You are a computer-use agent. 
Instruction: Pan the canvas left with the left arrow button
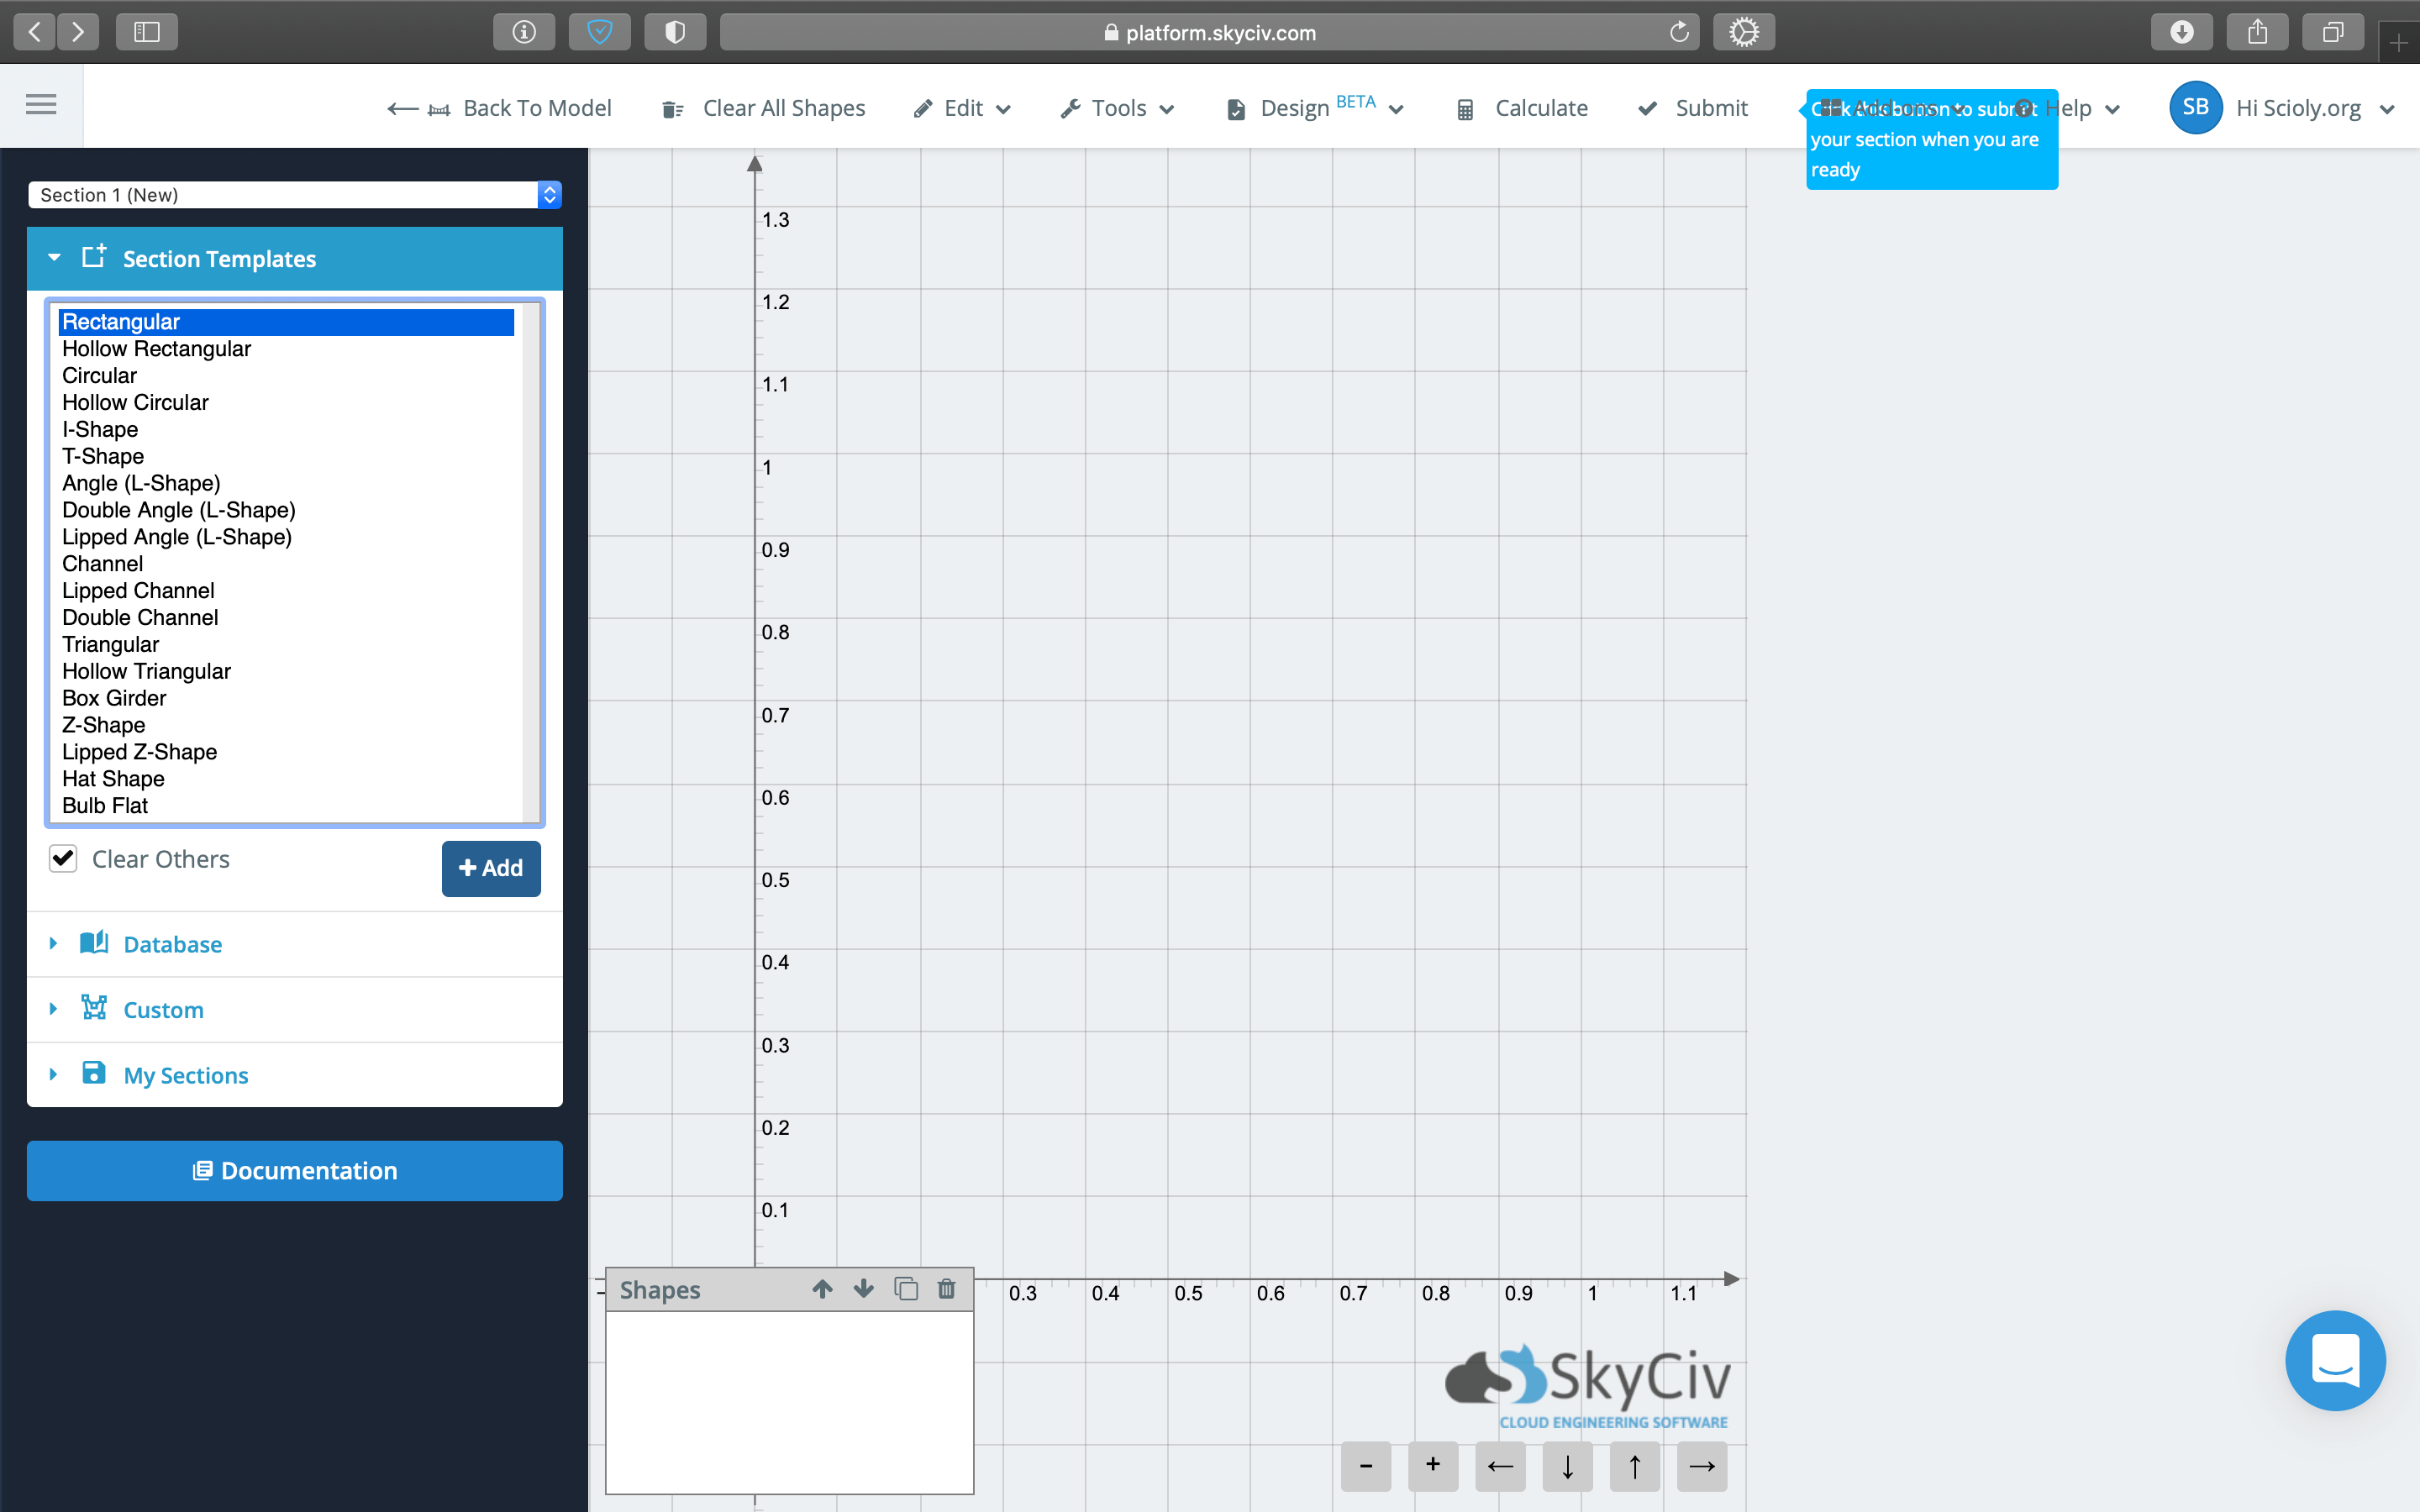1499,1466
